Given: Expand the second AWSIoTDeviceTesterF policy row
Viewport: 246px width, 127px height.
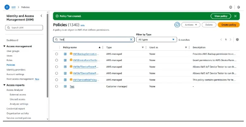Looking at the screenshot, I should [65, 73].
